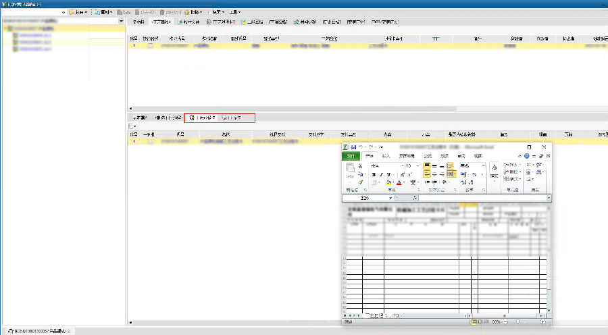Click the Excel Help question mark icon

526,156
